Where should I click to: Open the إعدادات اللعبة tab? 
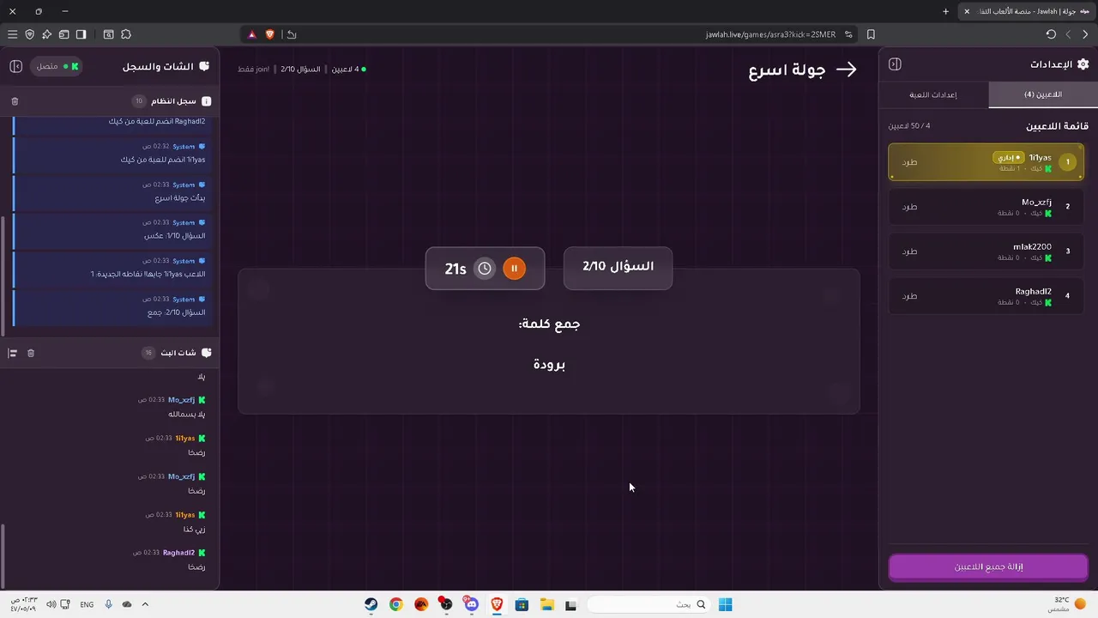click(933, 94)
